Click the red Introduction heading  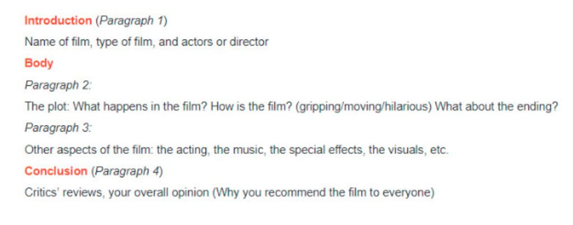click(58, 21)
